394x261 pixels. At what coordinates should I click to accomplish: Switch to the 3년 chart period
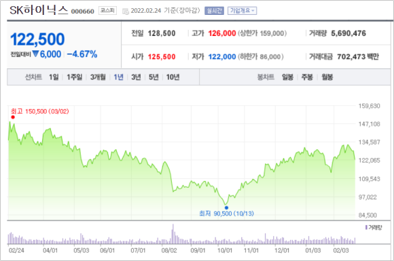tap(136, 77)
